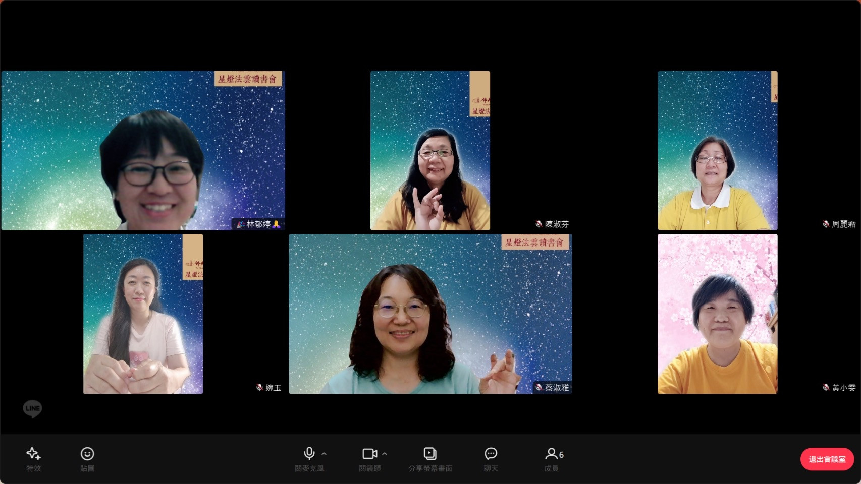Select 蔡淑雅's video tile

click(x=430, y=314)
